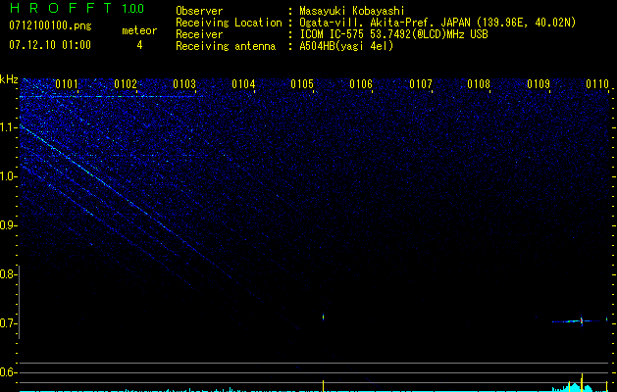Screen dimensions: 617x392
Task: Click the 0104 time marker
Action: tap(243, 84)
